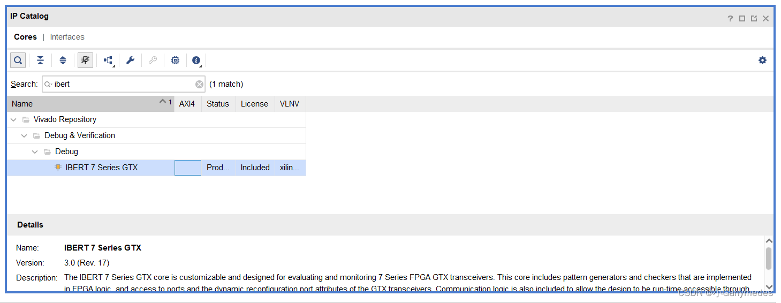Click the chip-shaped Part Compatibility icon

pos(175,60)
